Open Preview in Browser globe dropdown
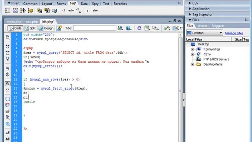The height and width of the screenshot is (142, 252). click(x=128, y=28)
